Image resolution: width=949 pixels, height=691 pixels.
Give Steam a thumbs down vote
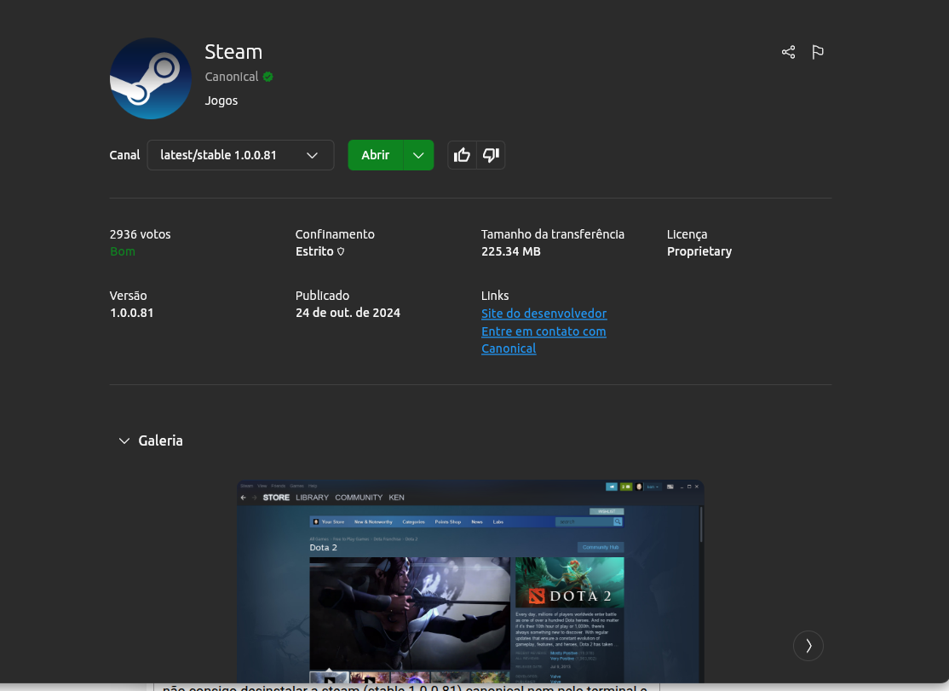(x=491, y=155)
